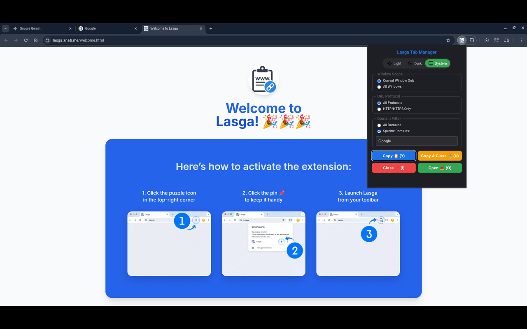View site information icon in address bar

coord(47,40)
